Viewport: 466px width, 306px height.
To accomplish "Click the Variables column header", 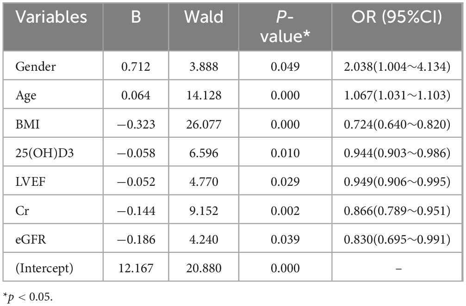I will click(x=51, y=17).
